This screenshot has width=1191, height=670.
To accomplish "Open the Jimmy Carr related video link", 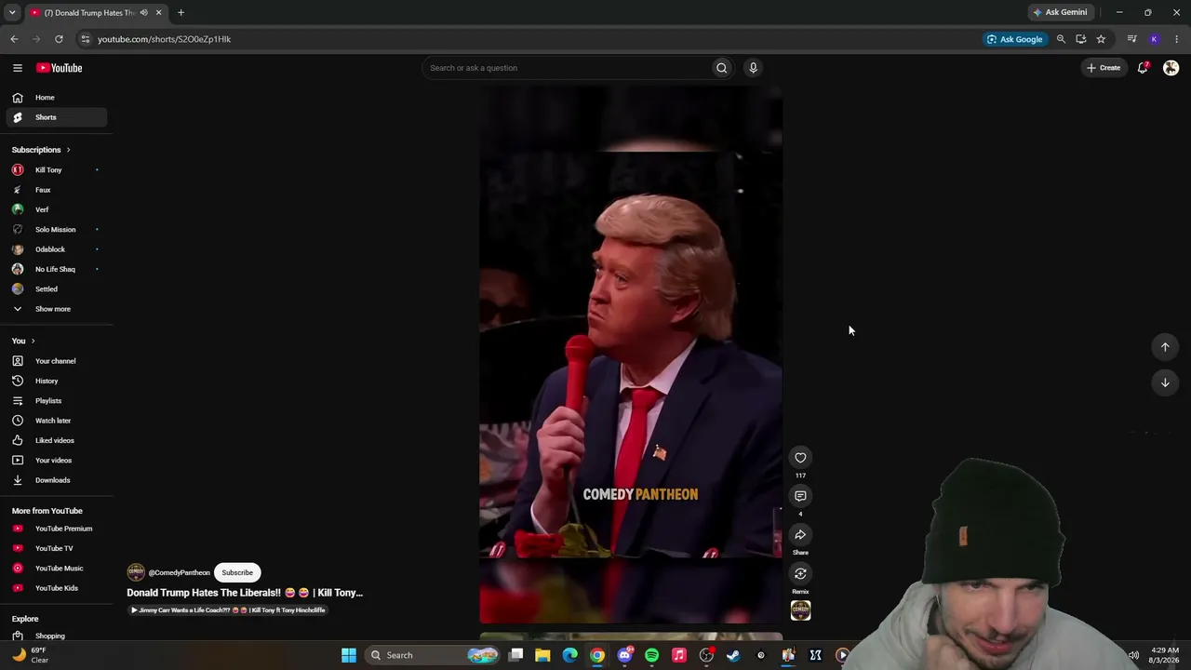I will [228, 610].
